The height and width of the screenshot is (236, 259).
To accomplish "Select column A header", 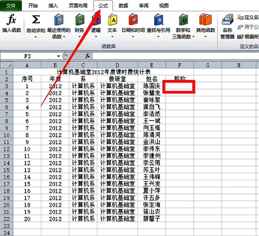I will [27, 65].
